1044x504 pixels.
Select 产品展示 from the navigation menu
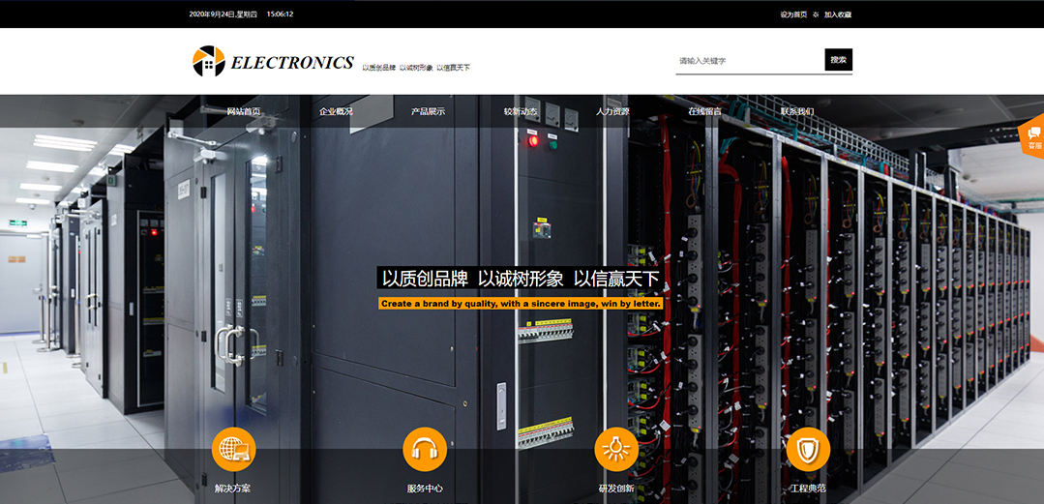click(428, 111)
